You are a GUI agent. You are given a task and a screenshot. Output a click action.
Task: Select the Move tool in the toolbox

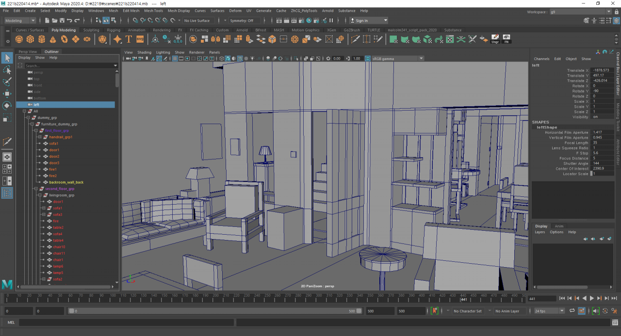[x=7, y=94]
